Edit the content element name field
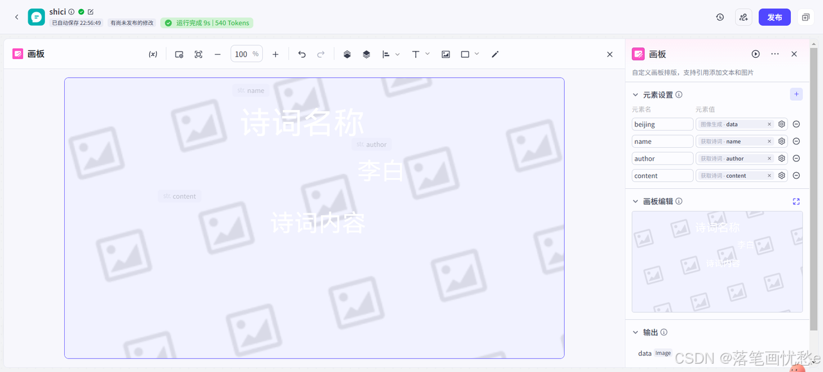This screenshot has height=372, width=823. click(662, 175)
